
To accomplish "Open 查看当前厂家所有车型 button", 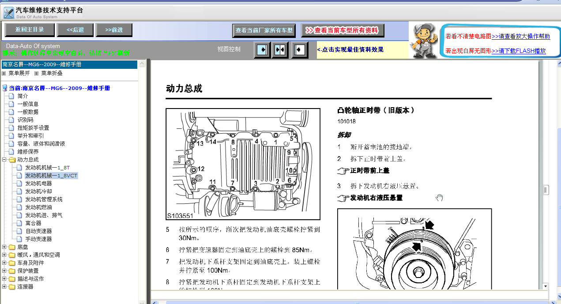I will 264,30.
